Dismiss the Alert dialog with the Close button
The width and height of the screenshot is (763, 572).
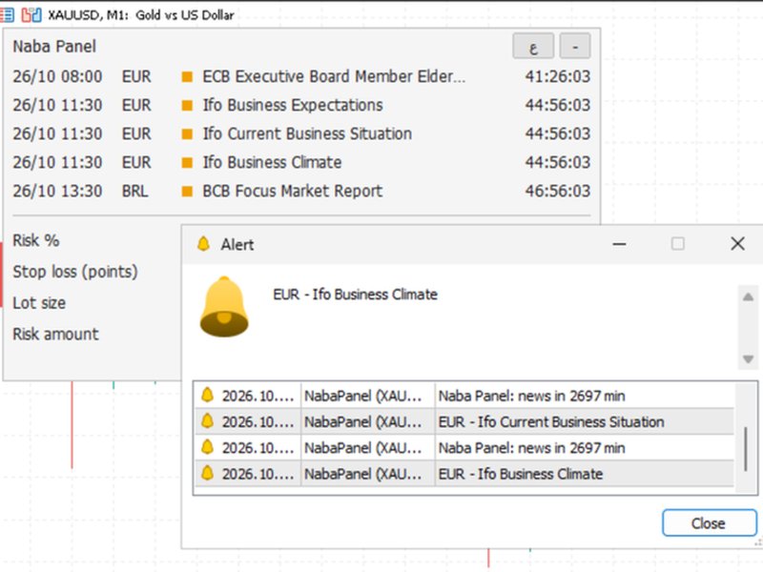coord(710,522)
